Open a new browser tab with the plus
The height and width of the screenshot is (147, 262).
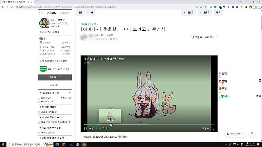click(37, 2)
